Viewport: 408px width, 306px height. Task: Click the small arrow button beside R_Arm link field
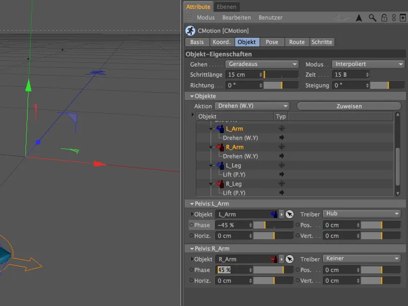click(x=282, y=259)
